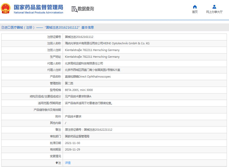The image size is (229, 168).
Task: Select the 第二类 category value
Action: click(69, 83)
